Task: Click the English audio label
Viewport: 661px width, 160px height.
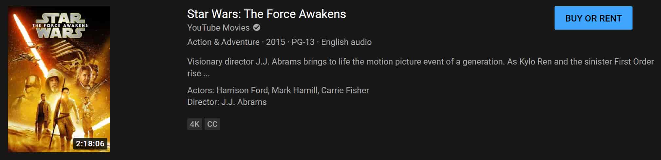Action: pos(346,42)
